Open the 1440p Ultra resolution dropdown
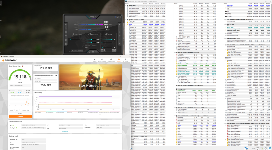Screen dimensions: 272x150 click(46, 82)
